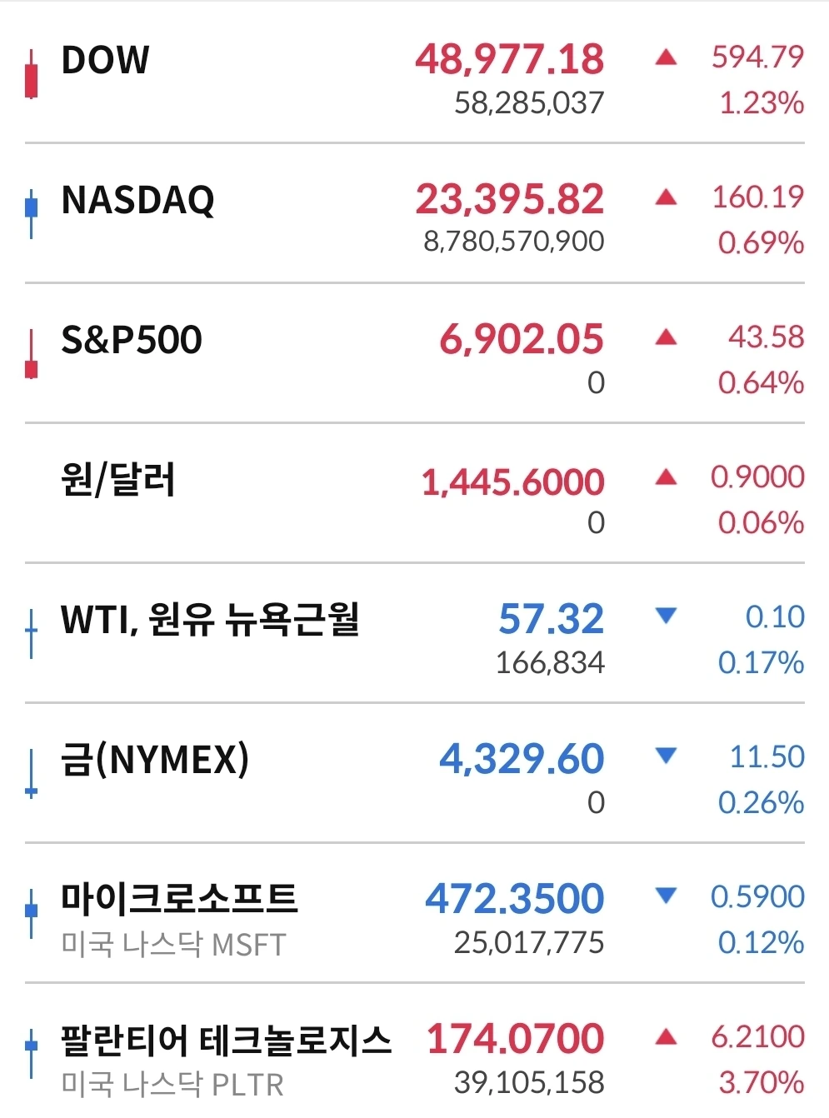Tap the WTI crude oil candlestick icon

click(x=32, y=633)
